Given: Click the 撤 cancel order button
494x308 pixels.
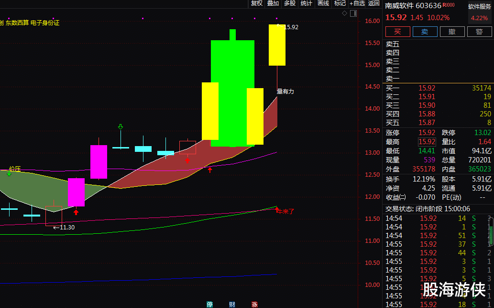Looking at the screenshot, I should point(452,32).
